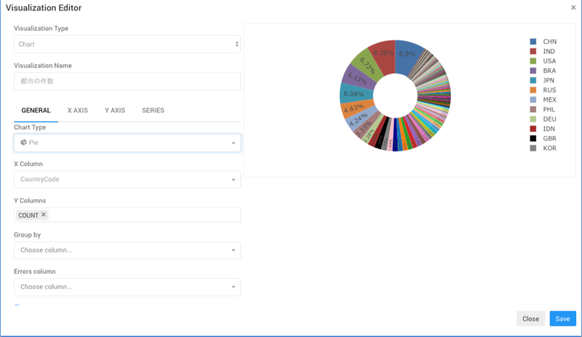Open the Group by column dropdown
Screen dimensions: 582x337
(127, 250)
